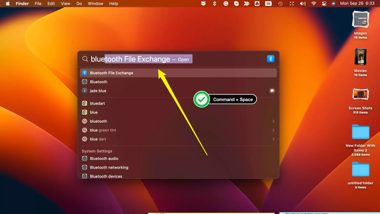The width and height of the screenshot is (380, 214).
Task: Select the bluedart Chrome suggestion
Action: point(178,103)
